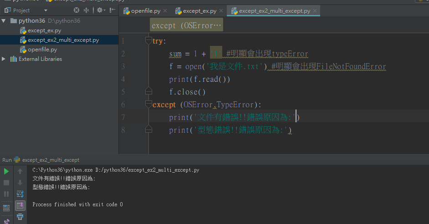Hide the Project tool window
The width and height of the screenshot is (429, 224).
112,10
